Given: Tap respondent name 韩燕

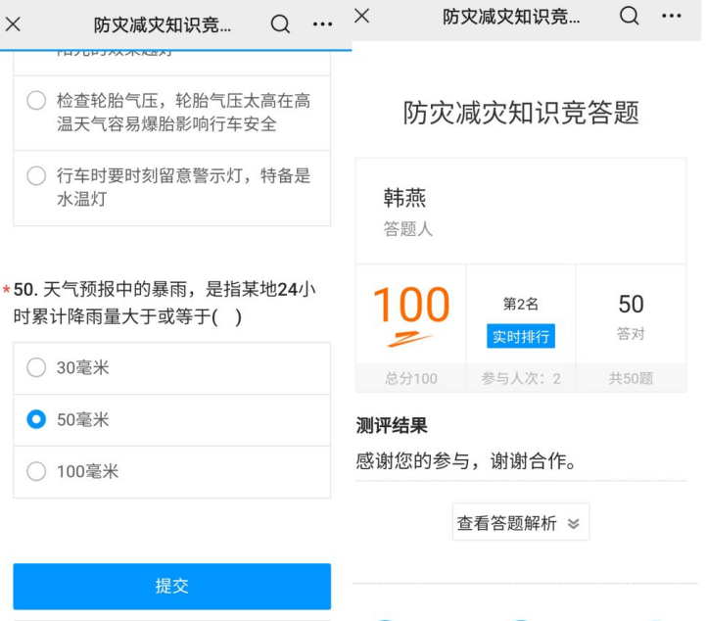Looking at the screenshot, I should coord(404,198).
